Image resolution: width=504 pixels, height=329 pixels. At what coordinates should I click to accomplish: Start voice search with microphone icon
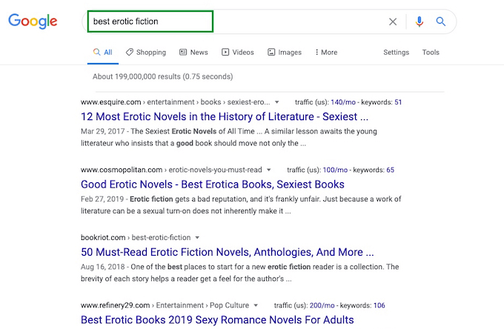[x=420, y=21]
